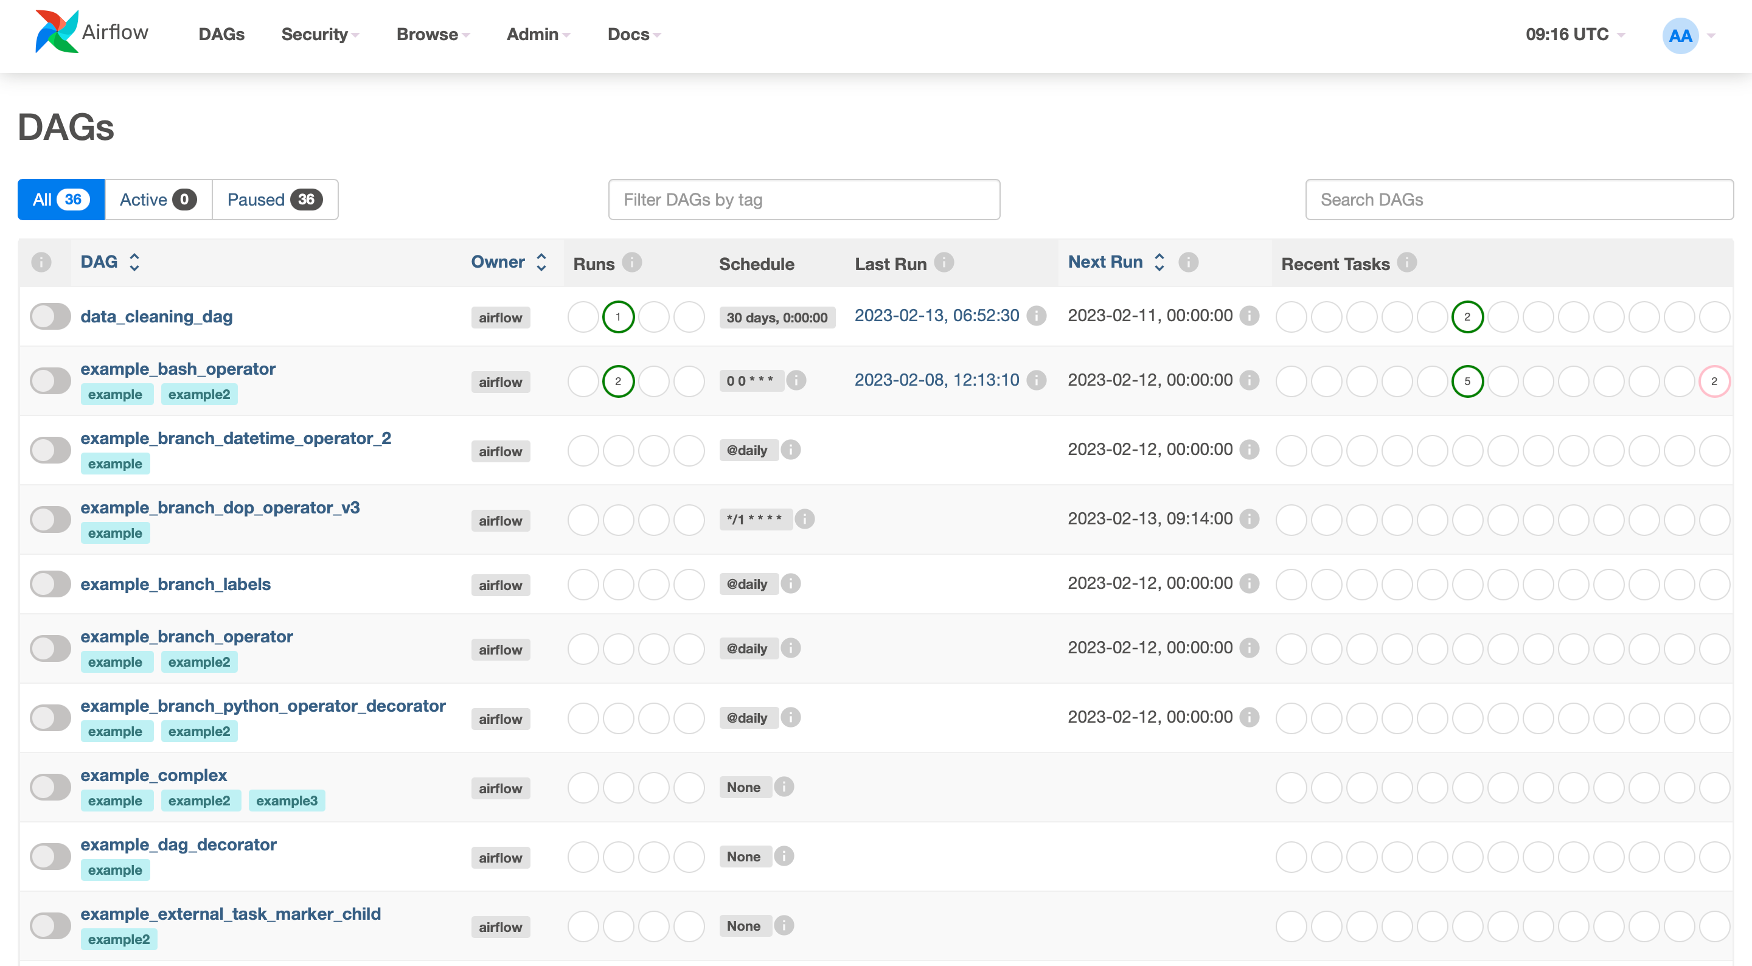Viewport: 1752px width, 966px height.
Task: Sort table by Owner column
Action: tap(509, 262)
